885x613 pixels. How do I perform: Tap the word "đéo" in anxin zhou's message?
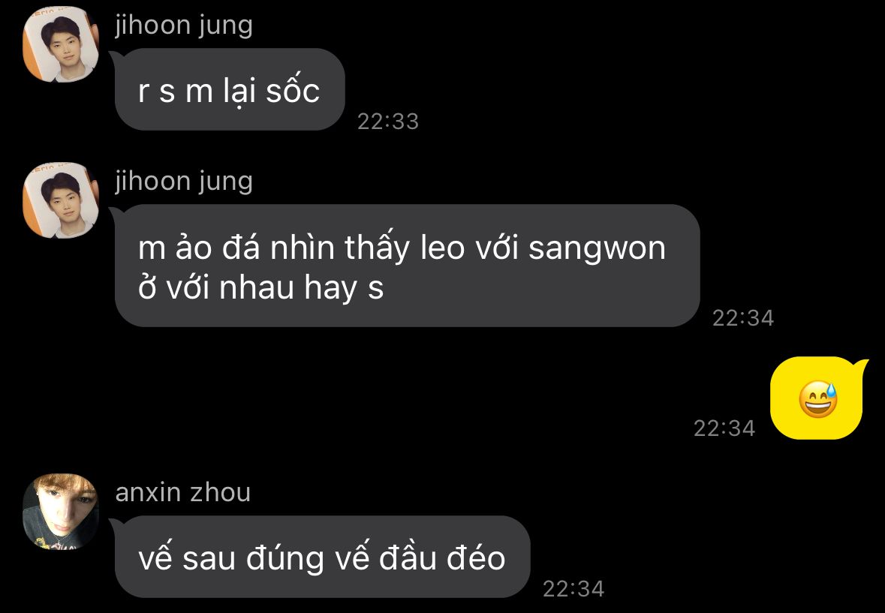point(476,557)
